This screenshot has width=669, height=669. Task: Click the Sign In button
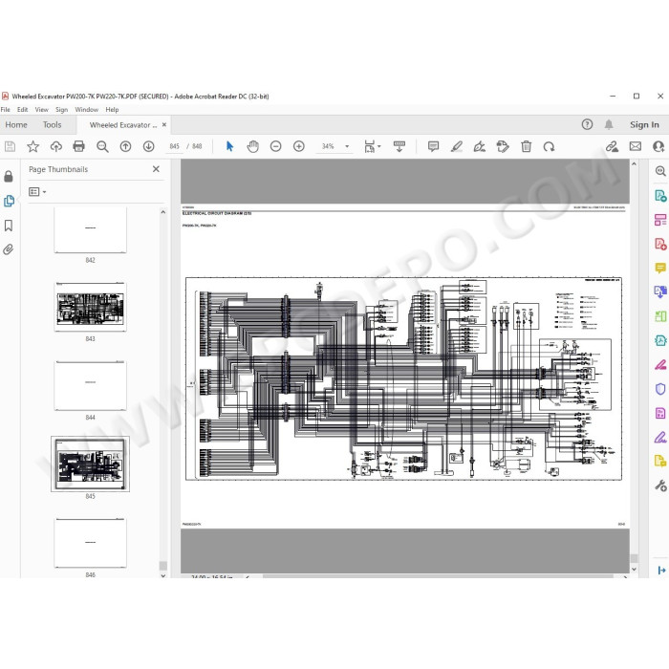point(644,124)
